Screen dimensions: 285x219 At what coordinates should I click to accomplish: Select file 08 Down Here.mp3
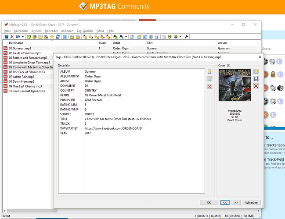(x=22, y=81)
